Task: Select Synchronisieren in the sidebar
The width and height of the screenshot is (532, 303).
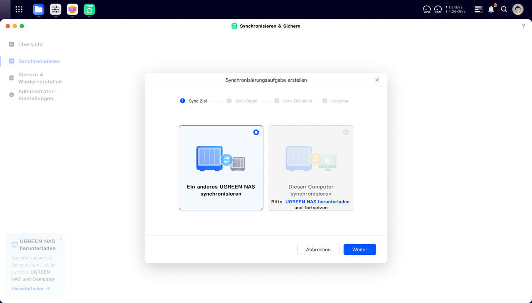Action: coord(39,61)
